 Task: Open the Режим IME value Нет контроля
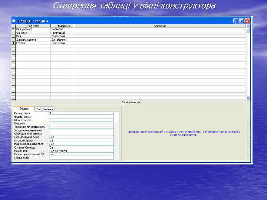(x=81, y=151)
